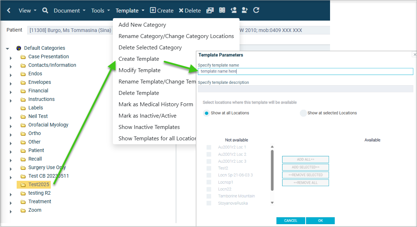Click the ADD SELECTED>> button
The width and height of the screenshot is (417, 227).
(x=305, y=167)
